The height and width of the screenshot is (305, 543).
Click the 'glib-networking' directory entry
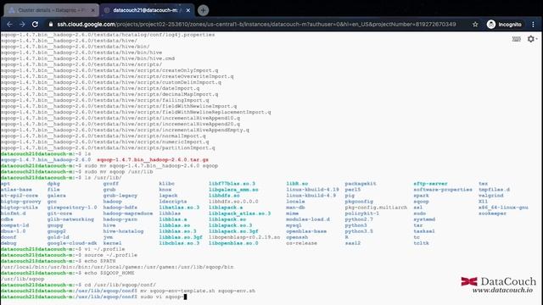click(70, 219)
